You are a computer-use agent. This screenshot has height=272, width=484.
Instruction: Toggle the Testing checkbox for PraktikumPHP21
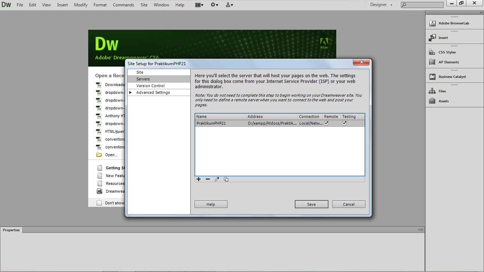344,123
